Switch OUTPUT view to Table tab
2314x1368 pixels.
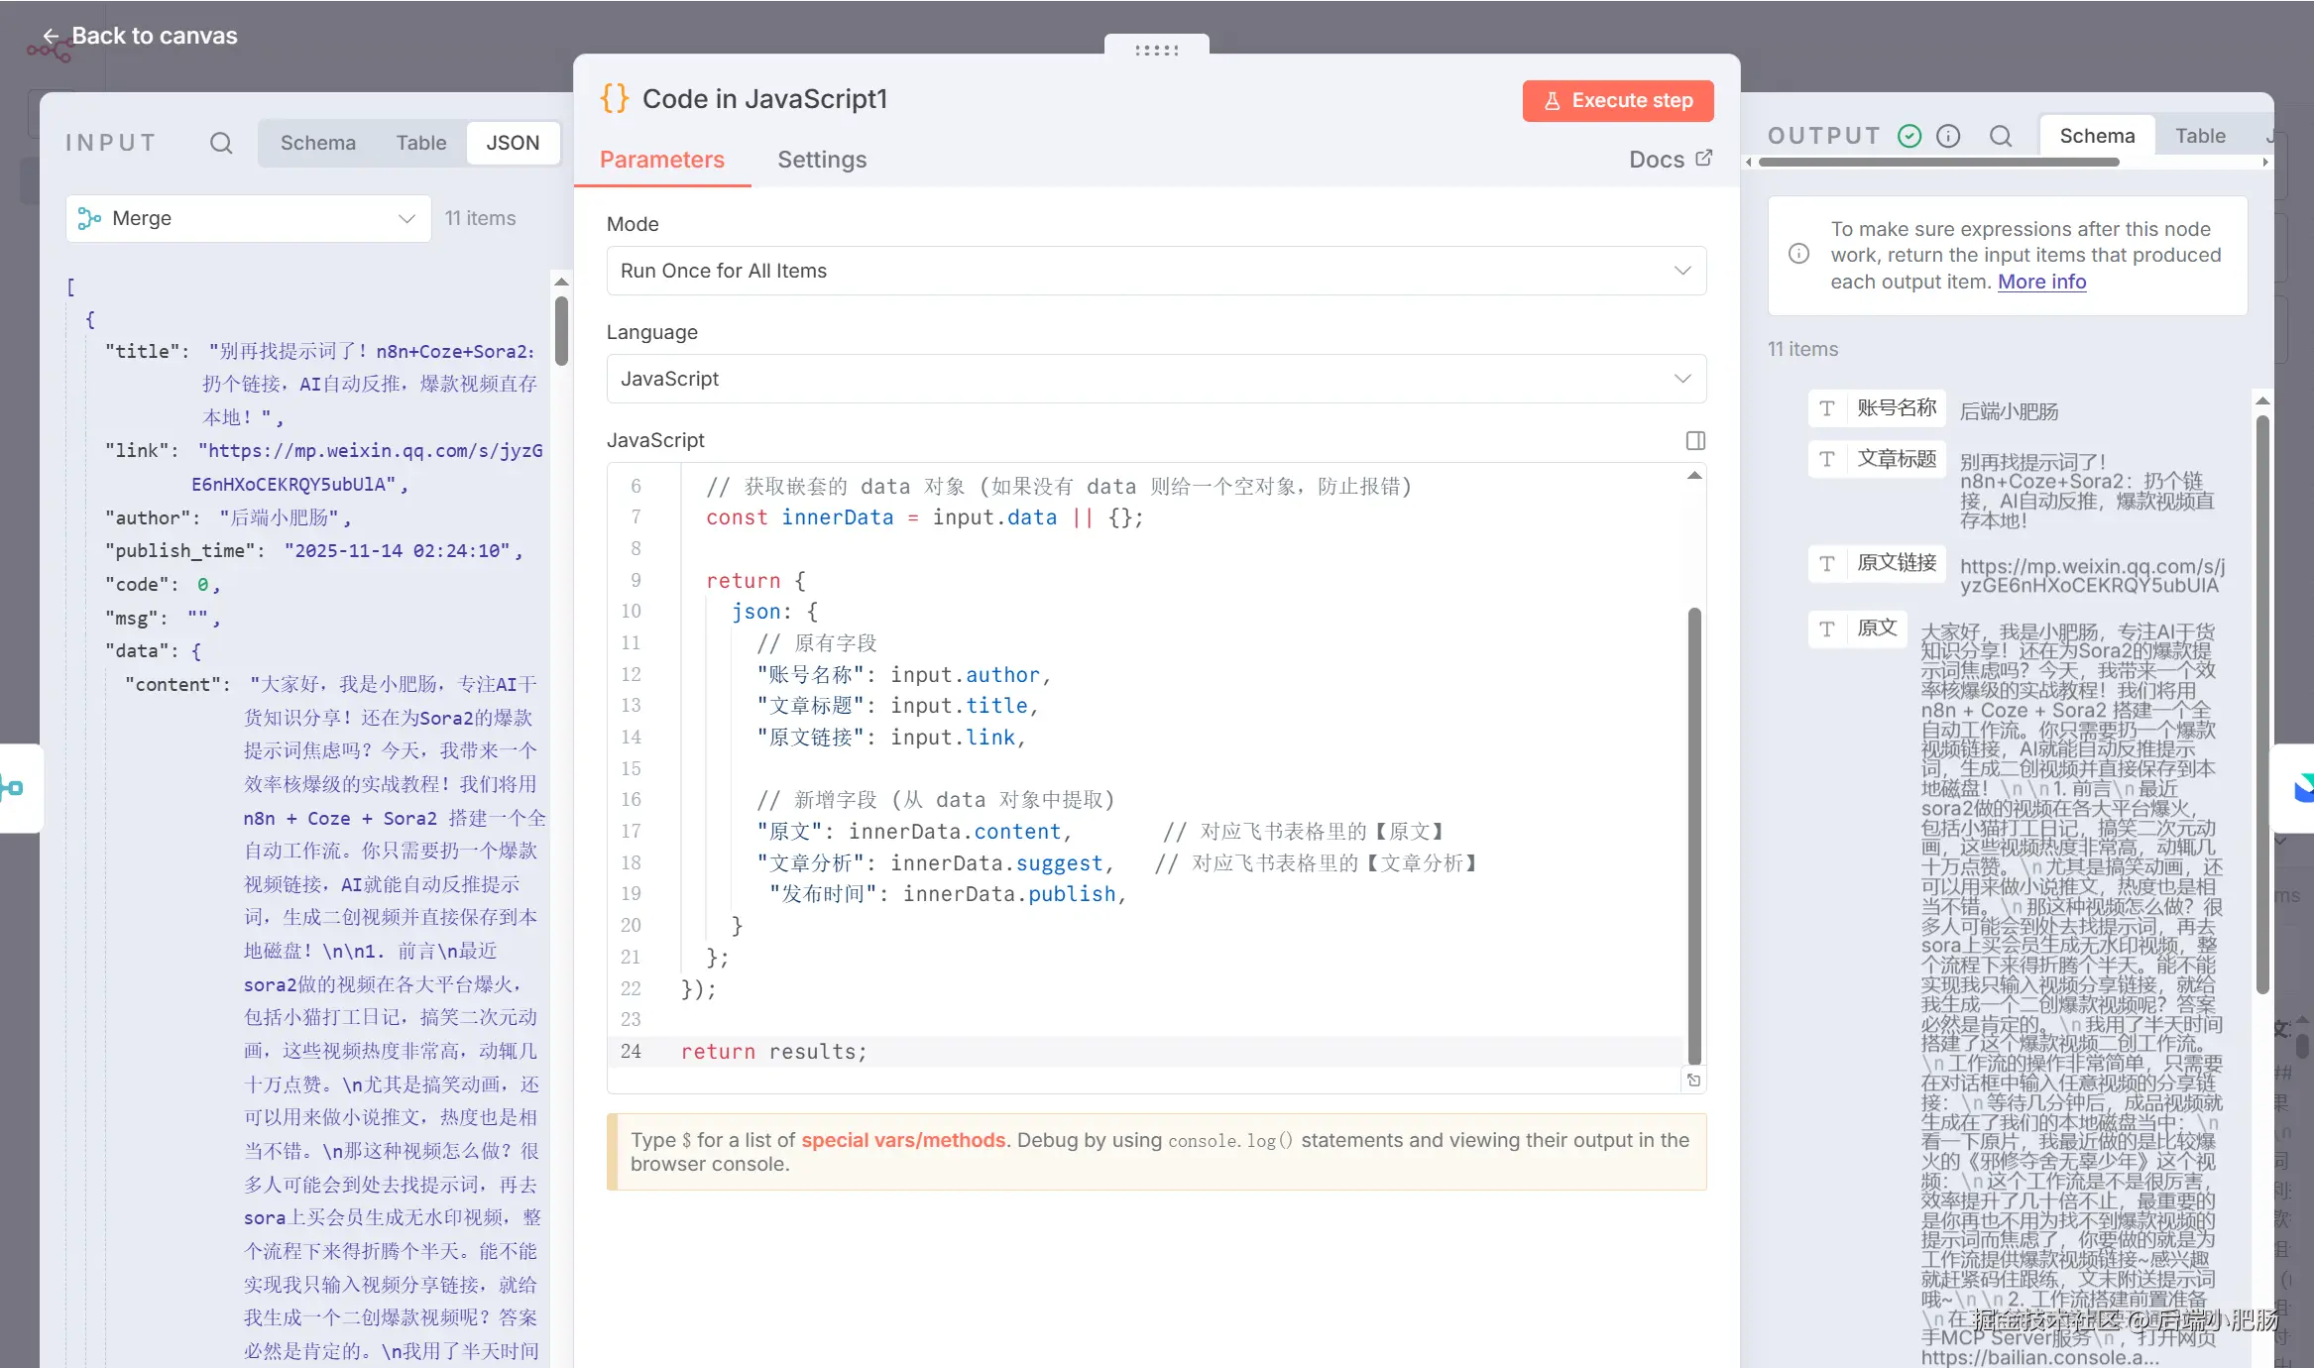pyautogui.click(x=2200, y=136)
